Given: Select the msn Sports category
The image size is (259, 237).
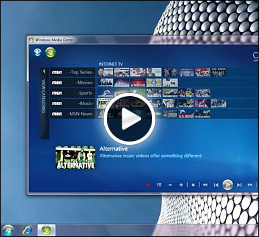Looking at the screenshot, I should 73,93.
